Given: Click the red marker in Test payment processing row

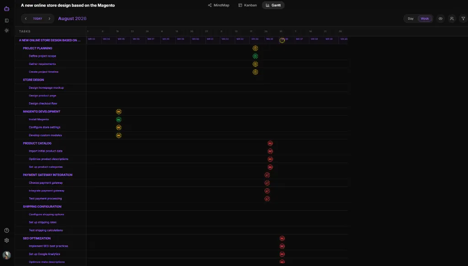Looking at the screenshot, I should click(x=267, y=198).
